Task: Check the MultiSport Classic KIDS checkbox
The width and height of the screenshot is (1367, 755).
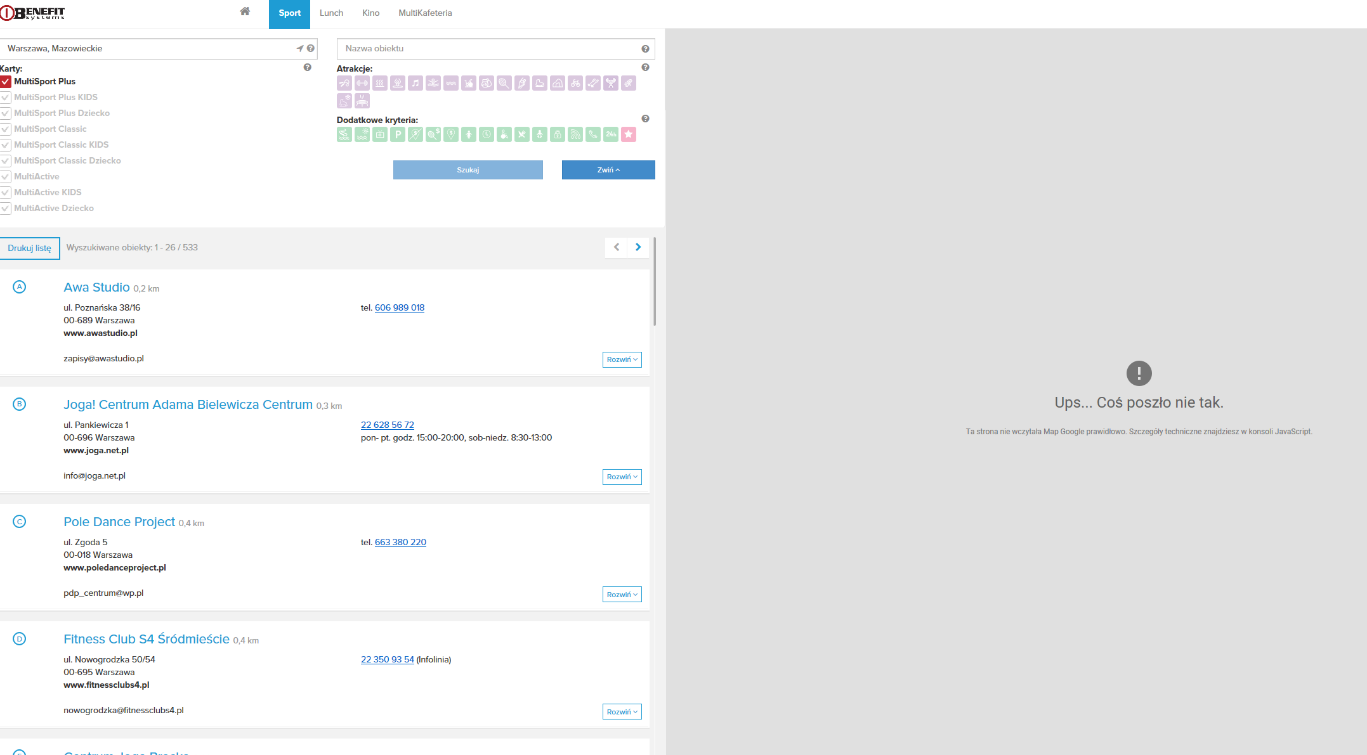Action: click(6, 145)
